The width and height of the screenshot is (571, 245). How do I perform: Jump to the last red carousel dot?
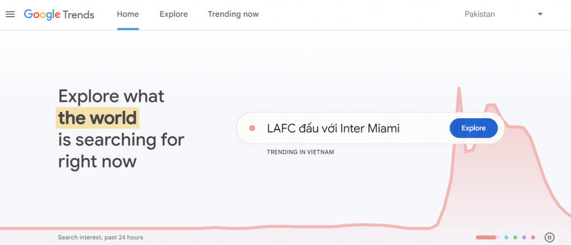point(533,238)
